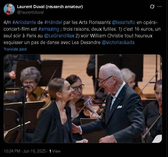This screenshot has width=168, height=157.
Task: Open the #Händel hashtag
Action: 53,22
